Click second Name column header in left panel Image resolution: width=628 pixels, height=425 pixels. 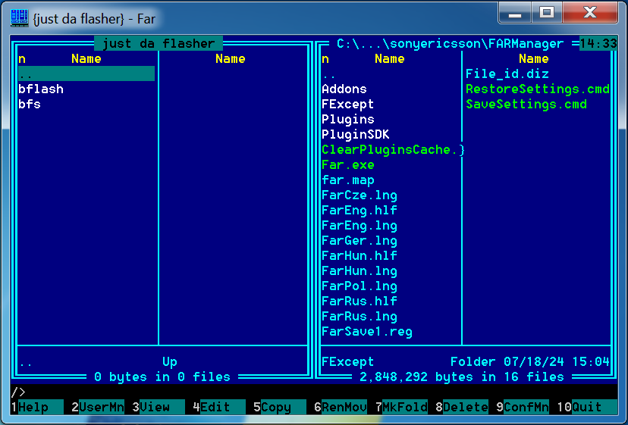click(x=231, y=59)
